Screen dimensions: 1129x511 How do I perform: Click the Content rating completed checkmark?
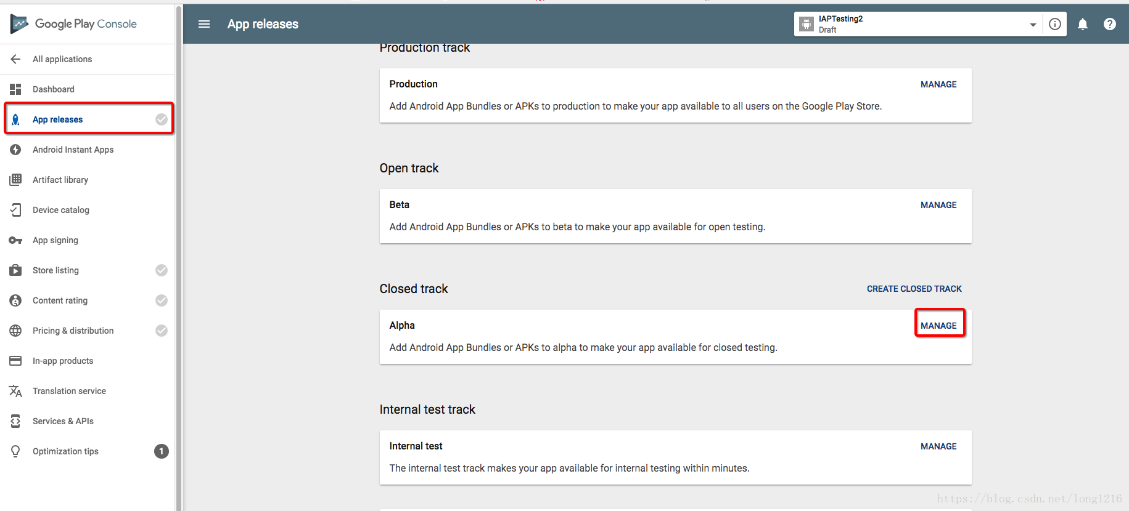(162, 300)
